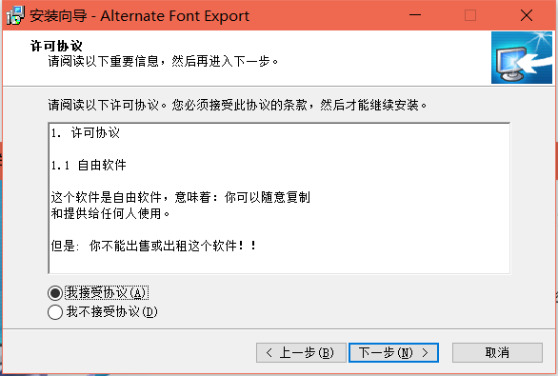Click the installer icon in title bar

pos(15,15)
